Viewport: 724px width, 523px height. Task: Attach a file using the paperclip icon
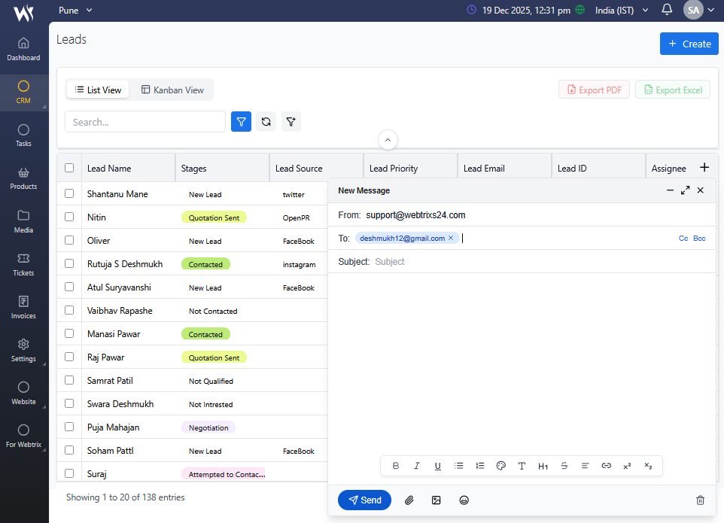tap(409, 500)
